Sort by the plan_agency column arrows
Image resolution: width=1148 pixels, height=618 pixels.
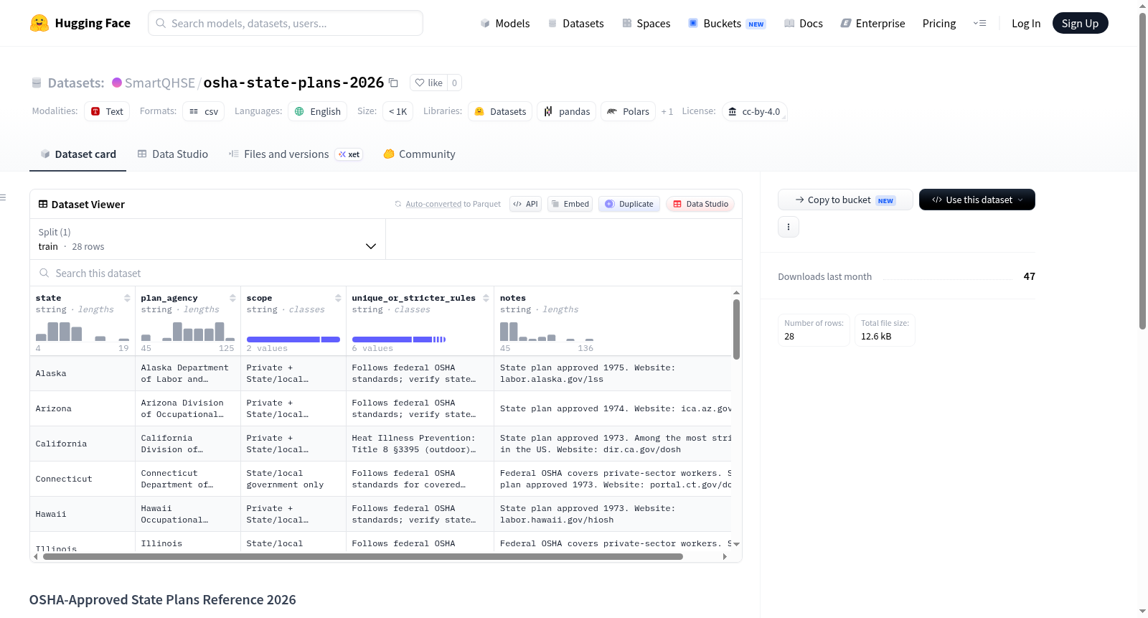(232, 298)
